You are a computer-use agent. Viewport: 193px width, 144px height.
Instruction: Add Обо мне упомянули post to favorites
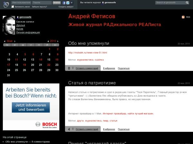pyautogui.click(x=109, y=68)
